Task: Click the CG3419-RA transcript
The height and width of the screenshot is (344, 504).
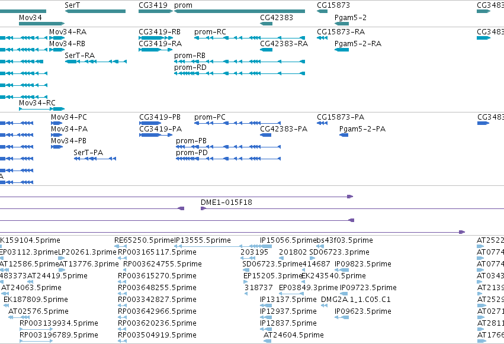Action: click(156, 50)
